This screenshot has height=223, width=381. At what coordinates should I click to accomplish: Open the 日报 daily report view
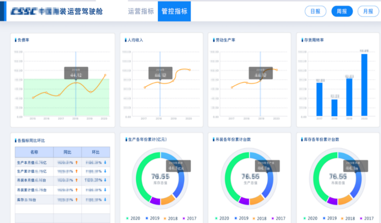pos(315,11)
